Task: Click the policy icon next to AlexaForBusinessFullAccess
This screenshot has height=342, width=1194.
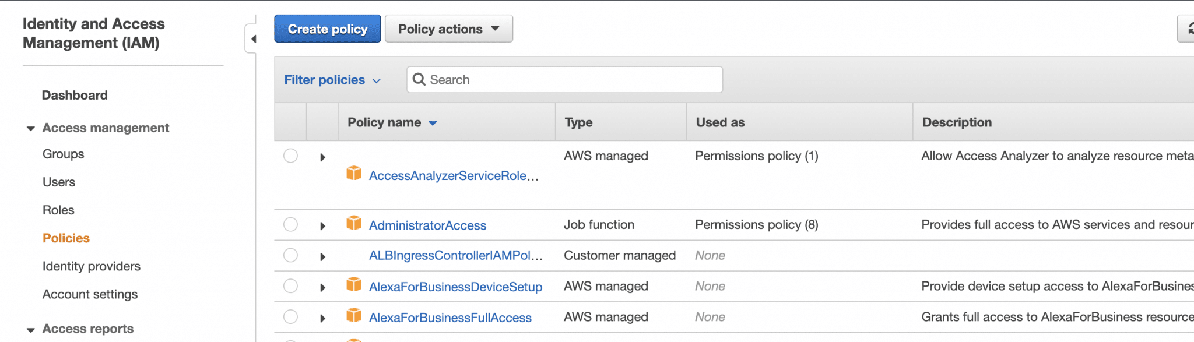Action: coord(354,315)
